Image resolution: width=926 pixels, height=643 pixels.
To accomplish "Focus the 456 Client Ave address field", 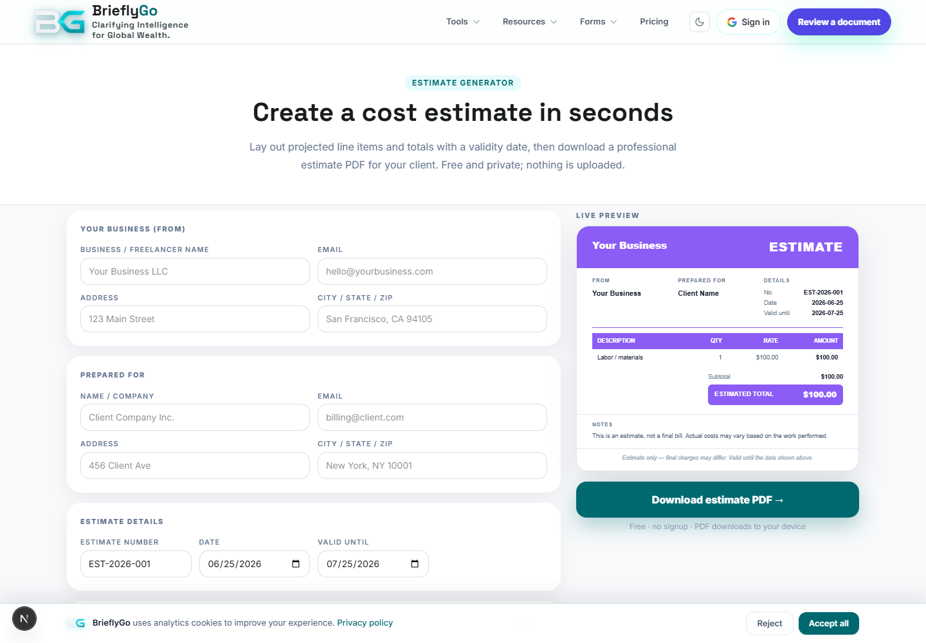I will coord(195,466).
